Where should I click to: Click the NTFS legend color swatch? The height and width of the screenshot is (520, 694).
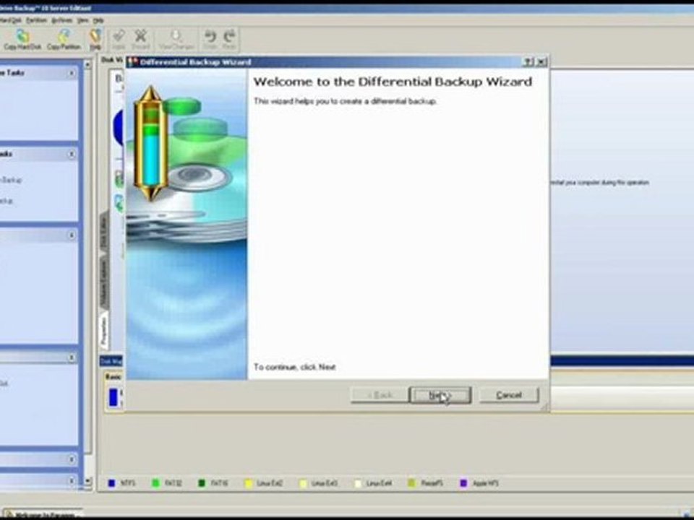111,483
